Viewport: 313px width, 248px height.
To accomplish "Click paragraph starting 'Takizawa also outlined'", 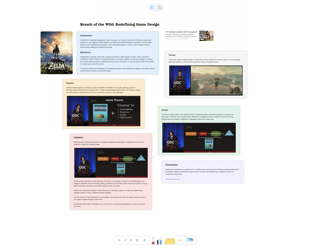I will (x=109, y=143).
